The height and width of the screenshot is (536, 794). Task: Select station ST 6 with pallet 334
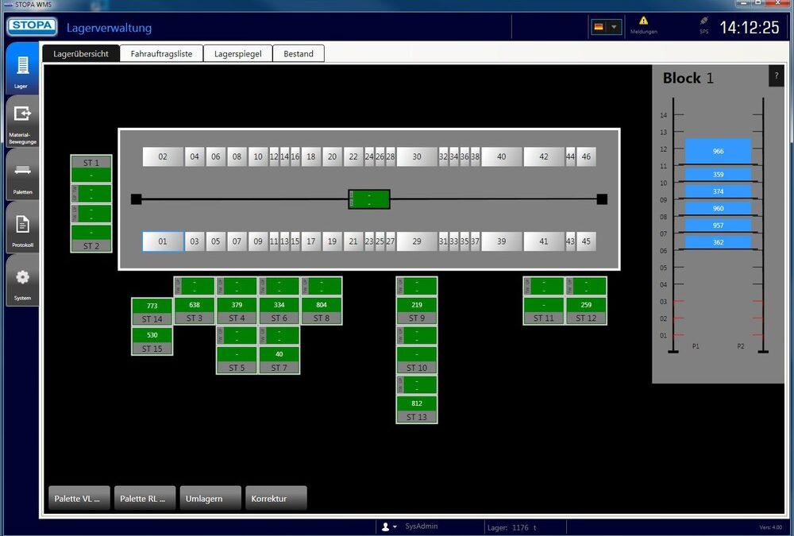(x=279, y=311)
